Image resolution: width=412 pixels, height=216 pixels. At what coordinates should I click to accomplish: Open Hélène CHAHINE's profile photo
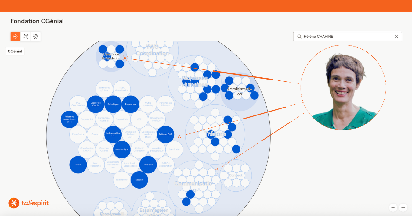pyautogui.click(x=343, y=88)
